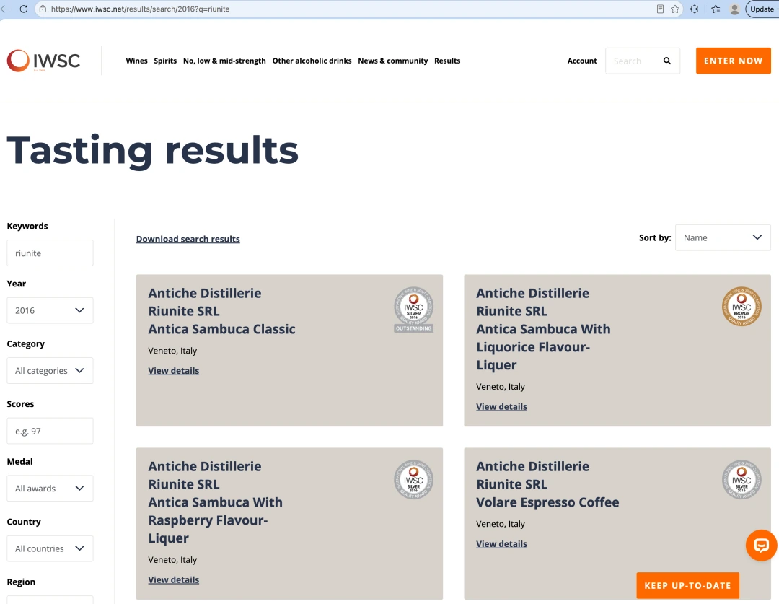Bookmark this page with the star icon
The width and height of the screenshot is (779, 604).
click(x=675, y=9)
